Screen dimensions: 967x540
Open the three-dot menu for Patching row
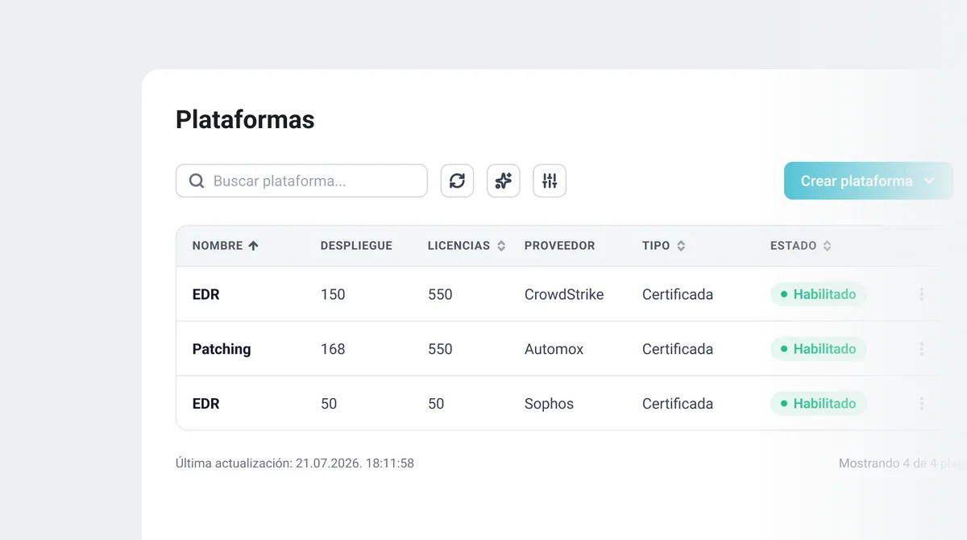click(x=921, y=349)
